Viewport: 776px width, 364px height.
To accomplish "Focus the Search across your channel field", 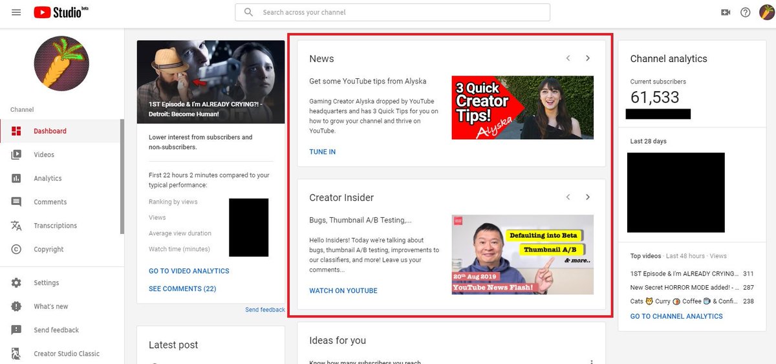I will click(x=393, y=12).
